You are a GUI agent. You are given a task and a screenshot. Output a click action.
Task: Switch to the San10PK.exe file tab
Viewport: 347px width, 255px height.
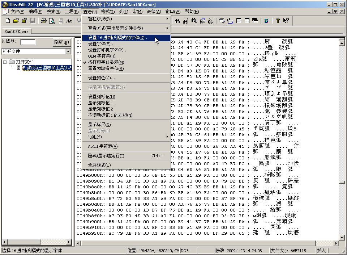16,32
